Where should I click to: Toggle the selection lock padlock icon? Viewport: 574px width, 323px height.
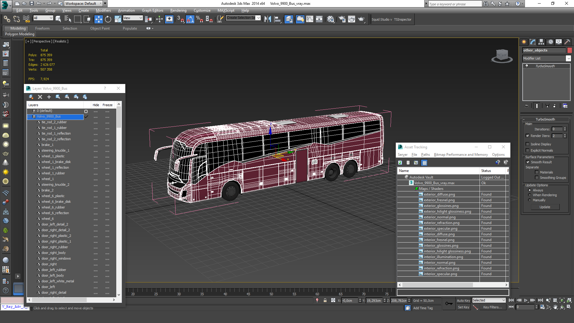(325, 301)
